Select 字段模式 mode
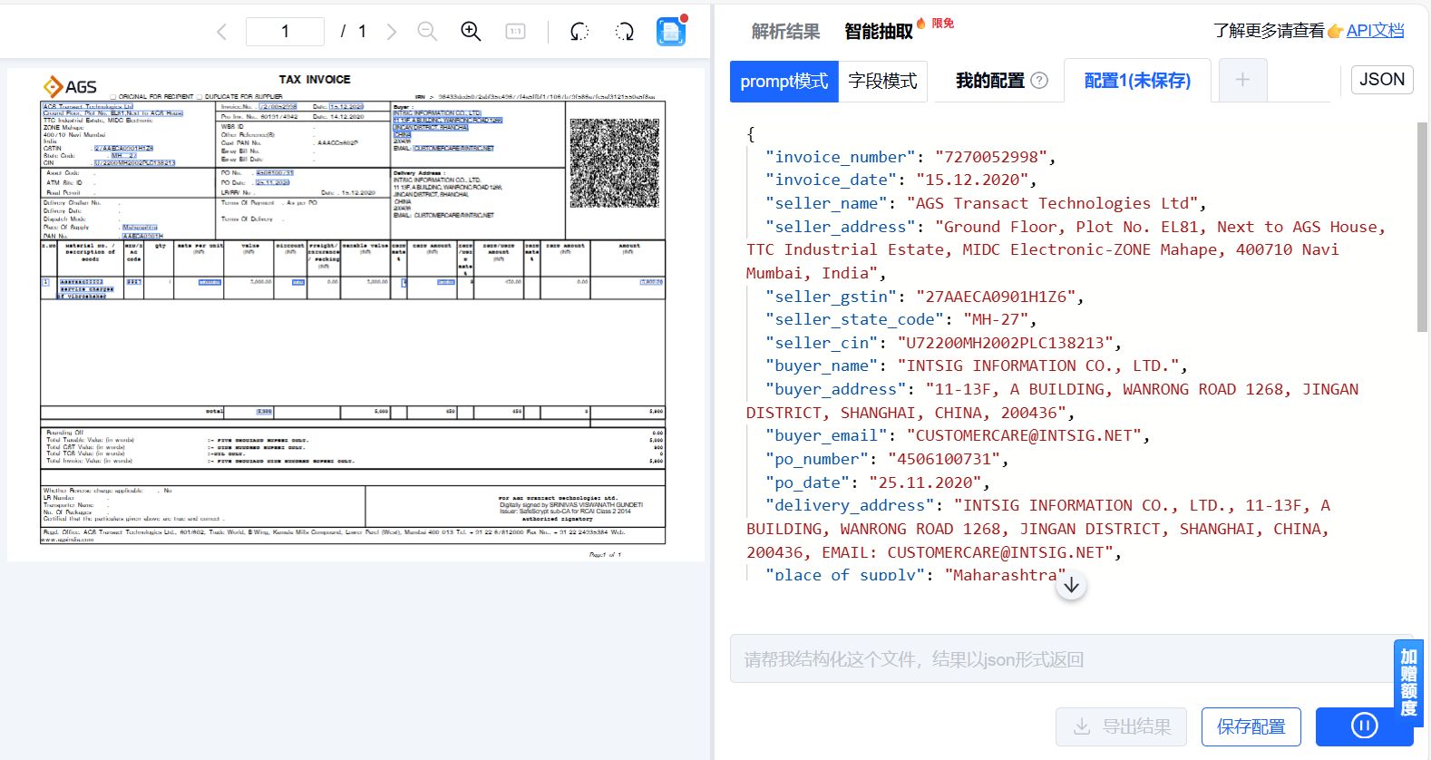1431x760 pixels. coord(883,82)
